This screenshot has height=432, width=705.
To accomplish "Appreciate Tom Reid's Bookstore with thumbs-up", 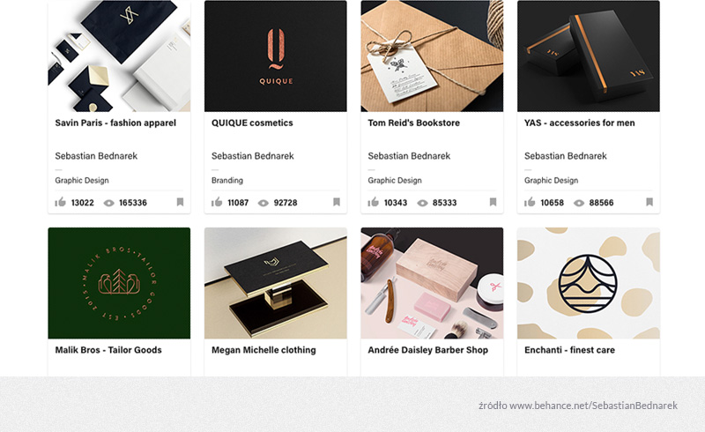I will click(373, 202).
